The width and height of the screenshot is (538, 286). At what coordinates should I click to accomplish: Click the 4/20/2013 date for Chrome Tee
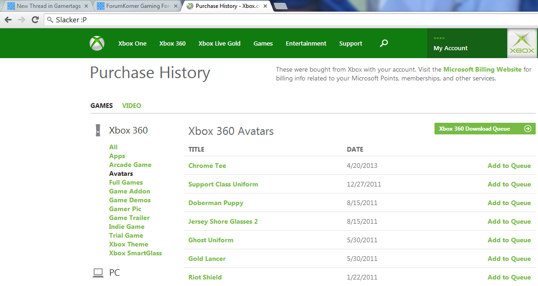pyautogui.click(x=362, y=166)
